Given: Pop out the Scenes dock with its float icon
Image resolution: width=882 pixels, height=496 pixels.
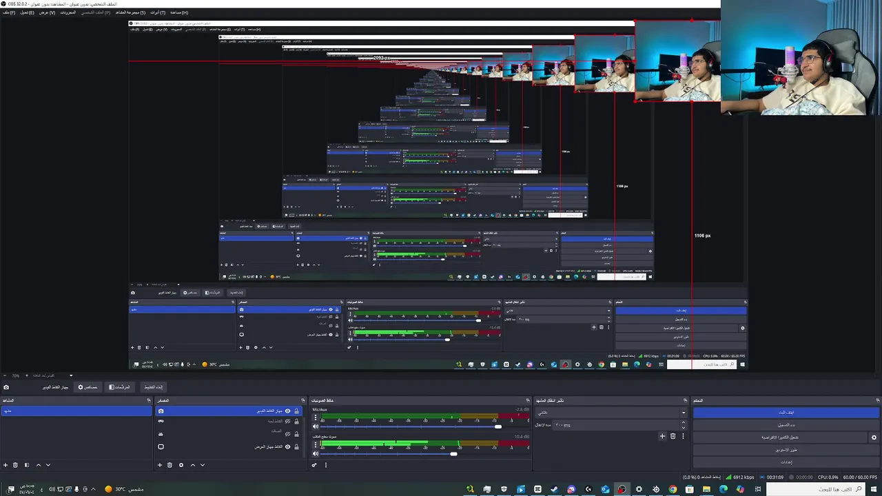Looking at the screenshot, I should [148, 400].
